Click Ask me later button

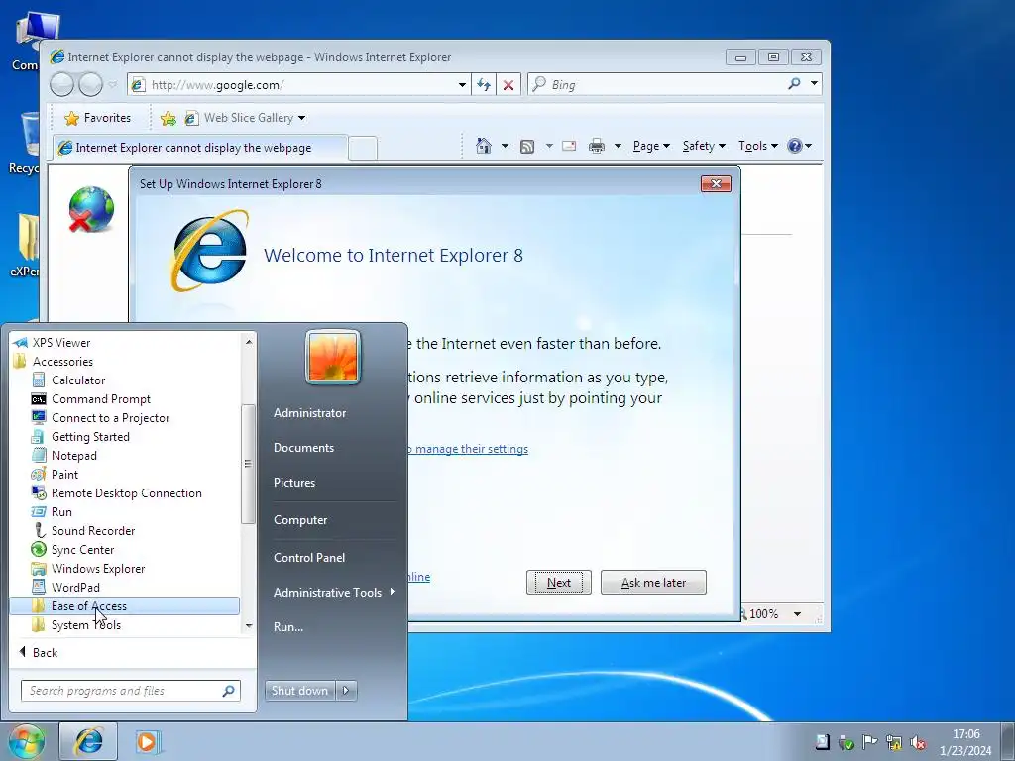pyautogui.click(x=653, y=583)
